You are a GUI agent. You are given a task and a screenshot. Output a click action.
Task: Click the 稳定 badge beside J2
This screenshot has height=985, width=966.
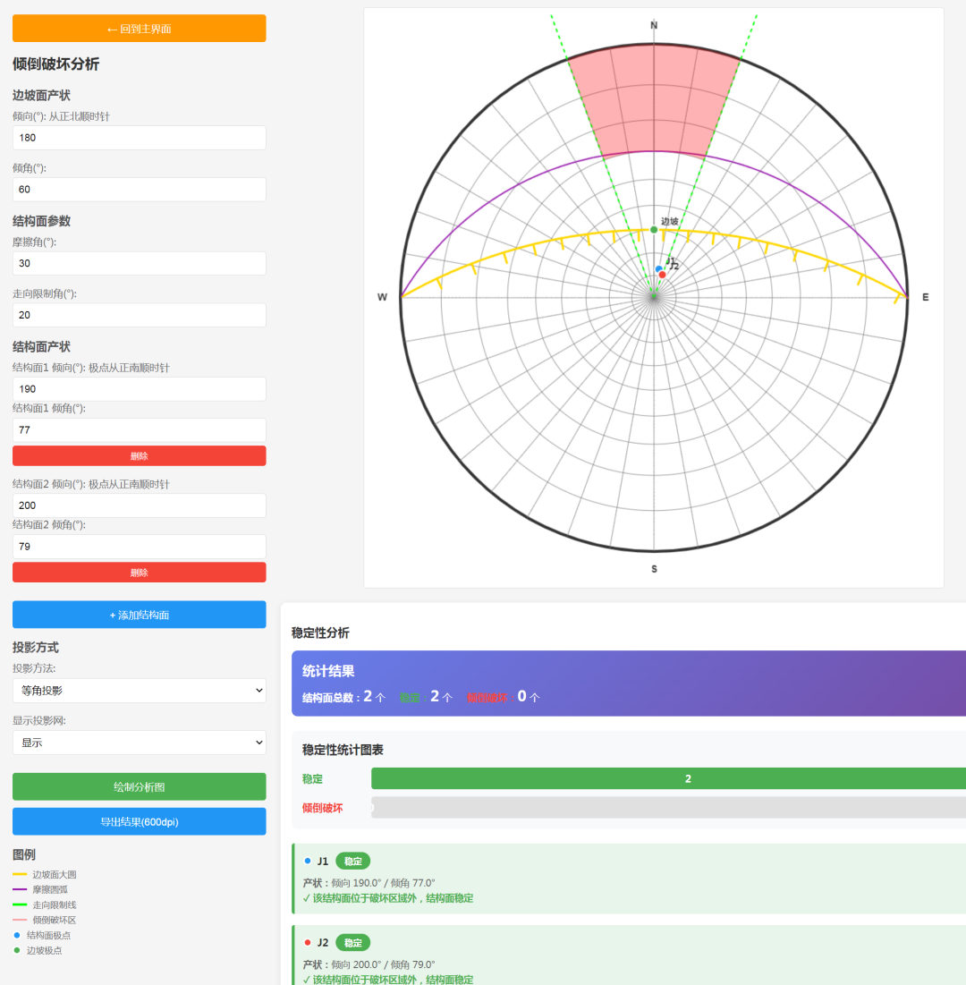353,943
